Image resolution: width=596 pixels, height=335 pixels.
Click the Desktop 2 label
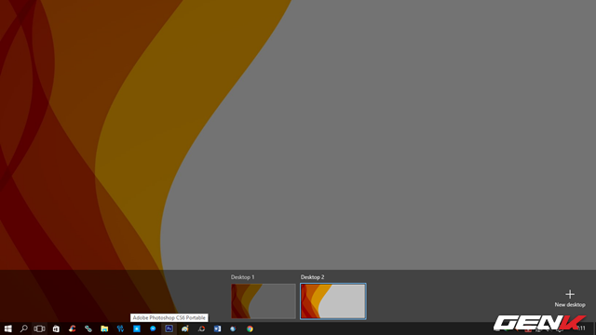pyautogui.click(x=313, y=277)
